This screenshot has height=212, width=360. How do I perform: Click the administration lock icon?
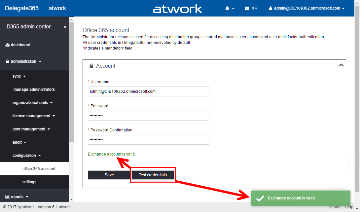coord(8,61)
